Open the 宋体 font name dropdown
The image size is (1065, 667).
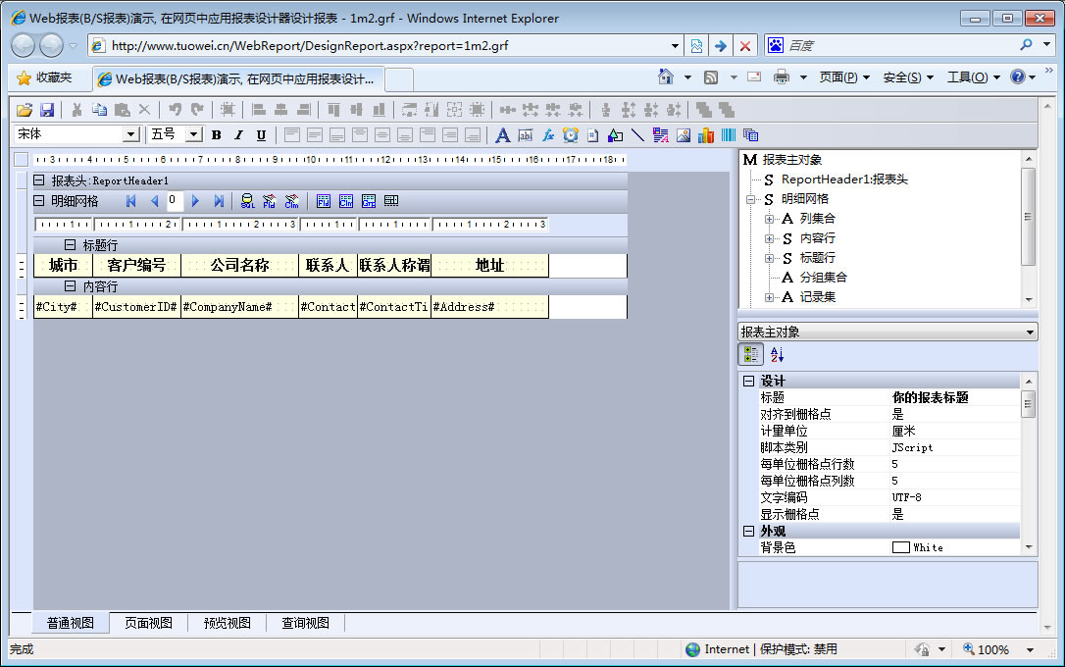(130, 134)
